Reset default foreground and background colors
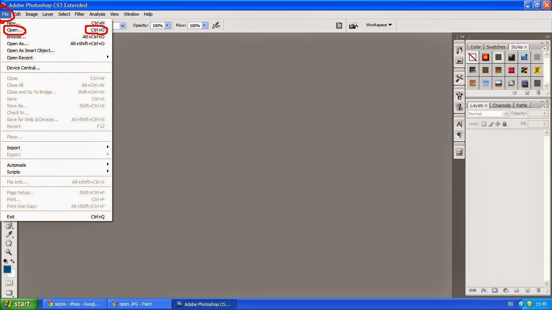Image resolution: width=552 pixels, height=310 pixels. pos(6,261)
